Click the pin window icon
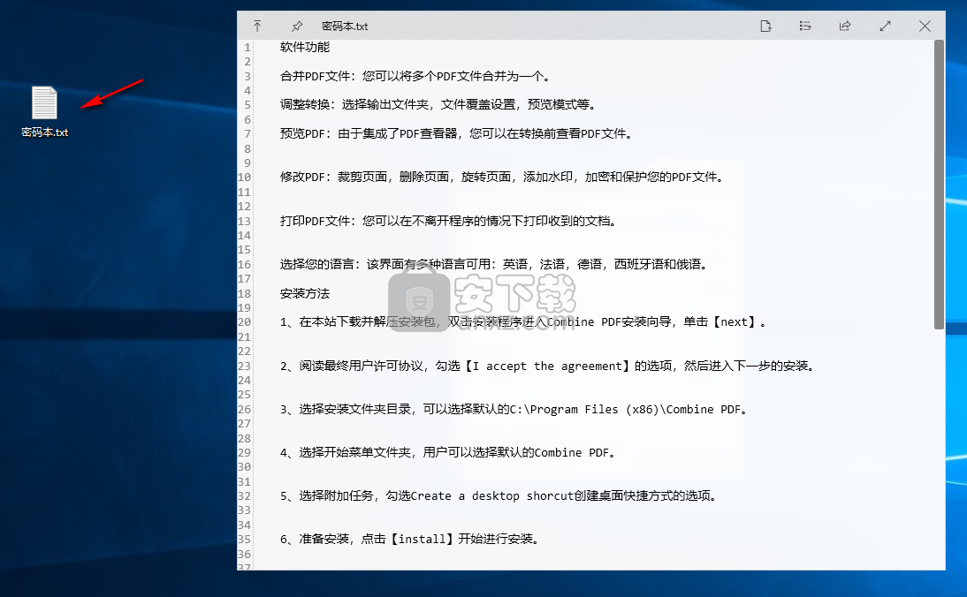Viewport: 967px width, 597px height. tap(297, 26)
